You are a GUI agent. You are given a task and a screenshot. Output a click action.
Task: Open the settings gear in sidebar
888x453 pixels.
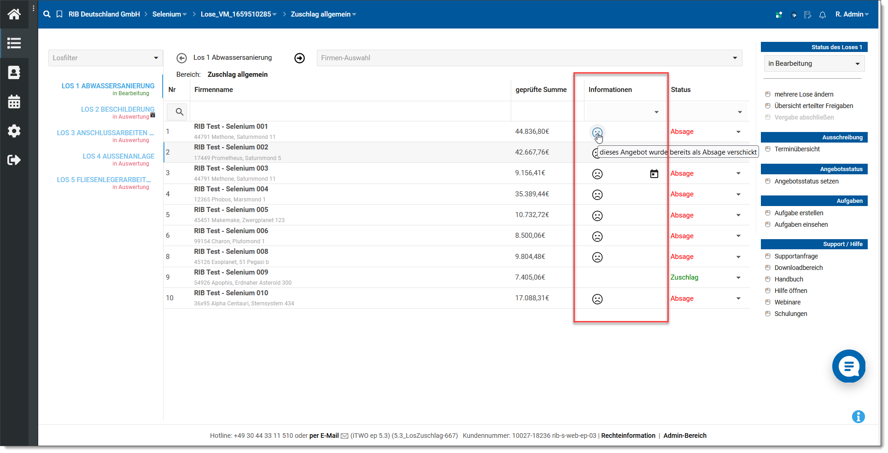point(14,131)
